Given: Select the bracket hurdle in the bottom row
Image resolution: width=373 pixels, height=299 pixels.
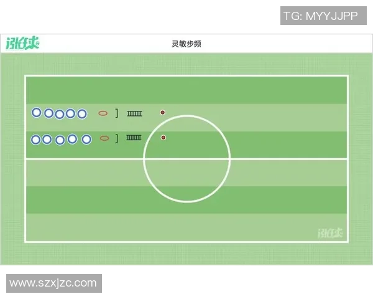Looking at the screenshot, I should pos(116,138).
